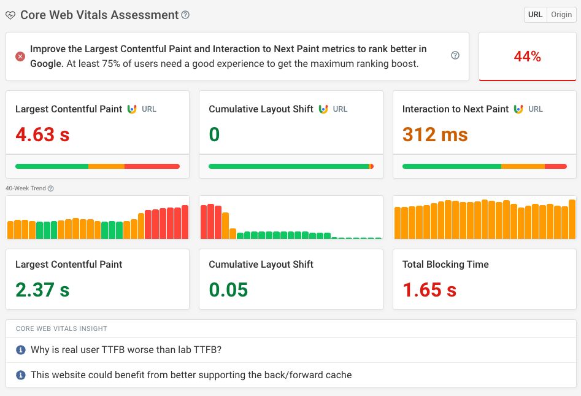The image size is (581, 396).
Task: Dismiss the warning using the red X icon
Action: point(19,55)
